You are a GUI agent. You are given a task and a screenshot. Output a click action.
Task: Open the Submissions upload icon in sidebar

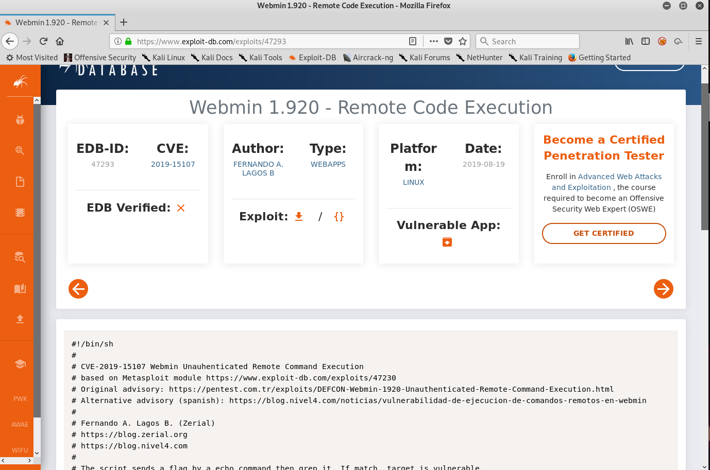point(20,319)
